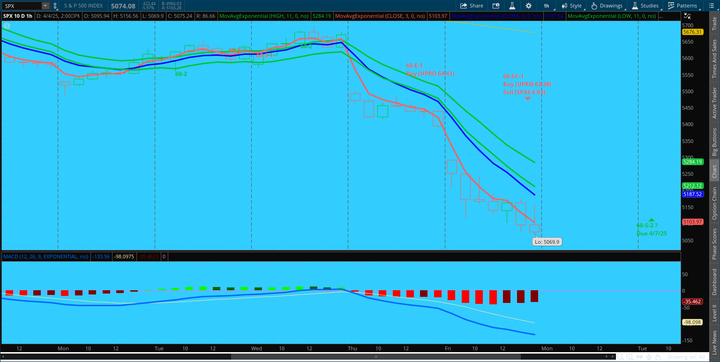
Task: Open the SPX symbol dropdown arrow
Action: pos(45,6)
